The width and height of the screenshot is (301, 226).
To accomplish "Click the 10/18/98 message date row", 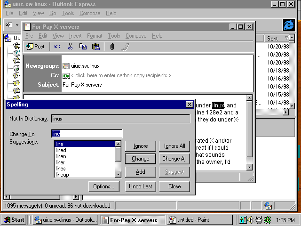I will tap(278, 71).
